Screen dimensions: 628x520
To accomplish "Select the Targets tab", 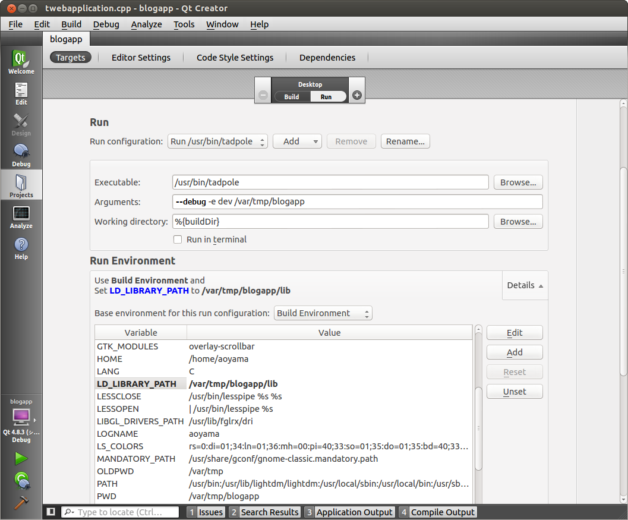I will [71, 58].
